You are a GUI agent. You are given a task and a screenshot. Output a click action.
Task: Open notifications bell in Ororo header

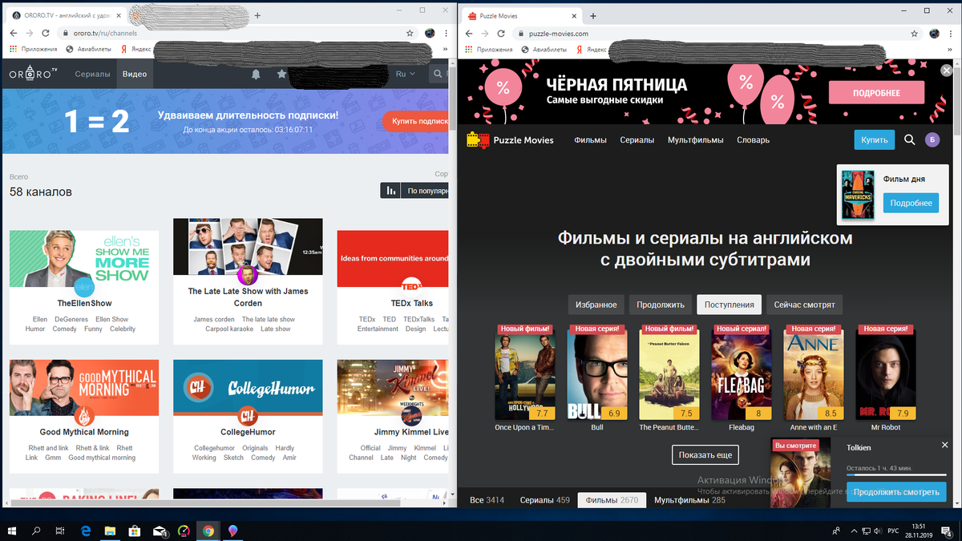click(256, 74)
